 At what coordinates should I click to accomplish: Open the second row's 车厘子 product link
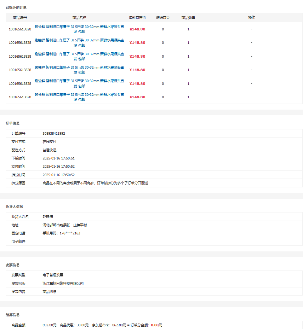point(79,40)
